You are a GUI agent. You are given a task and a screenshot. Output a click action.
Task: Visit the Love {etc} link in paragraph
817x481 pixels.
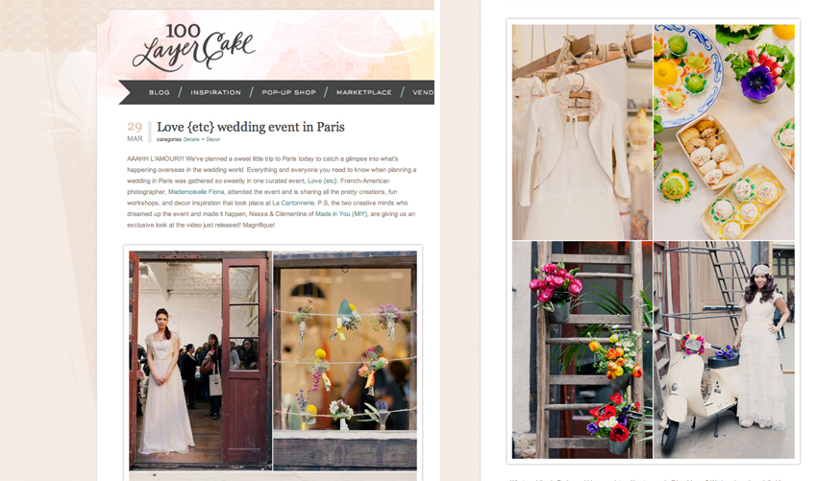click(323, 180)
